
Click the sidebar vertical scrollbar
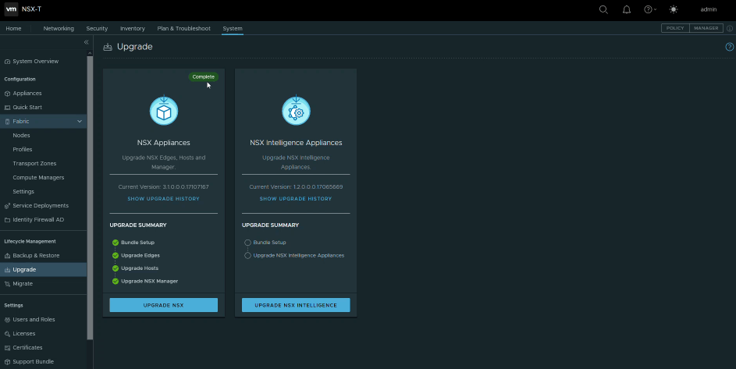pos(90,195)
